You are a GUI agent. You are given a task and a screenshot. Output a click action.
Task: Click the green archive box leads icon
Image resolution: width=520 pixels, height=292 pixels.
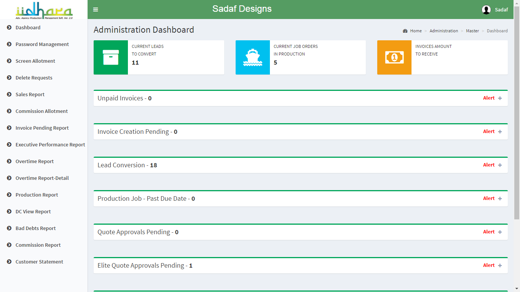coord(111,57)
